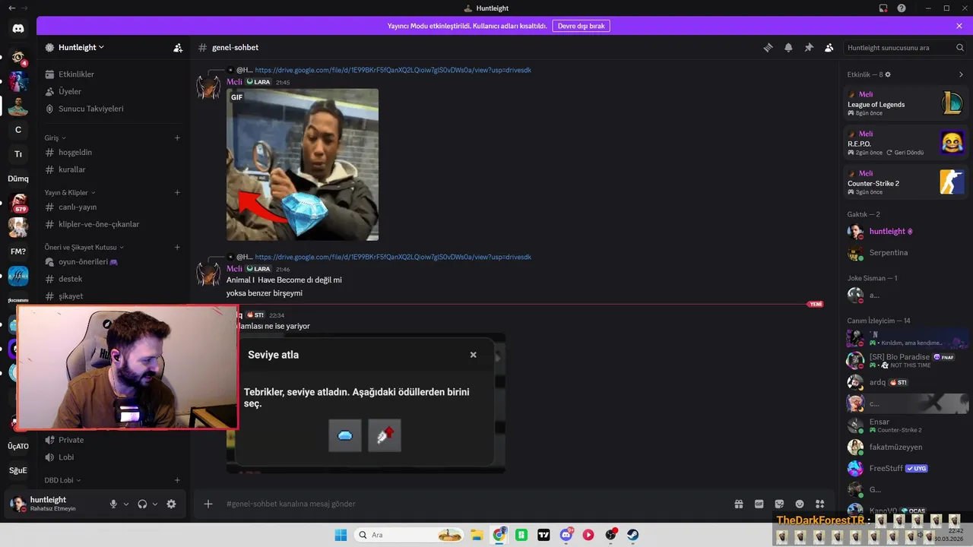Image resolution: width=973 pixels, height=547 pixels.
Task: Select the Dûmq server icon
Action: (x=18, y=179)
